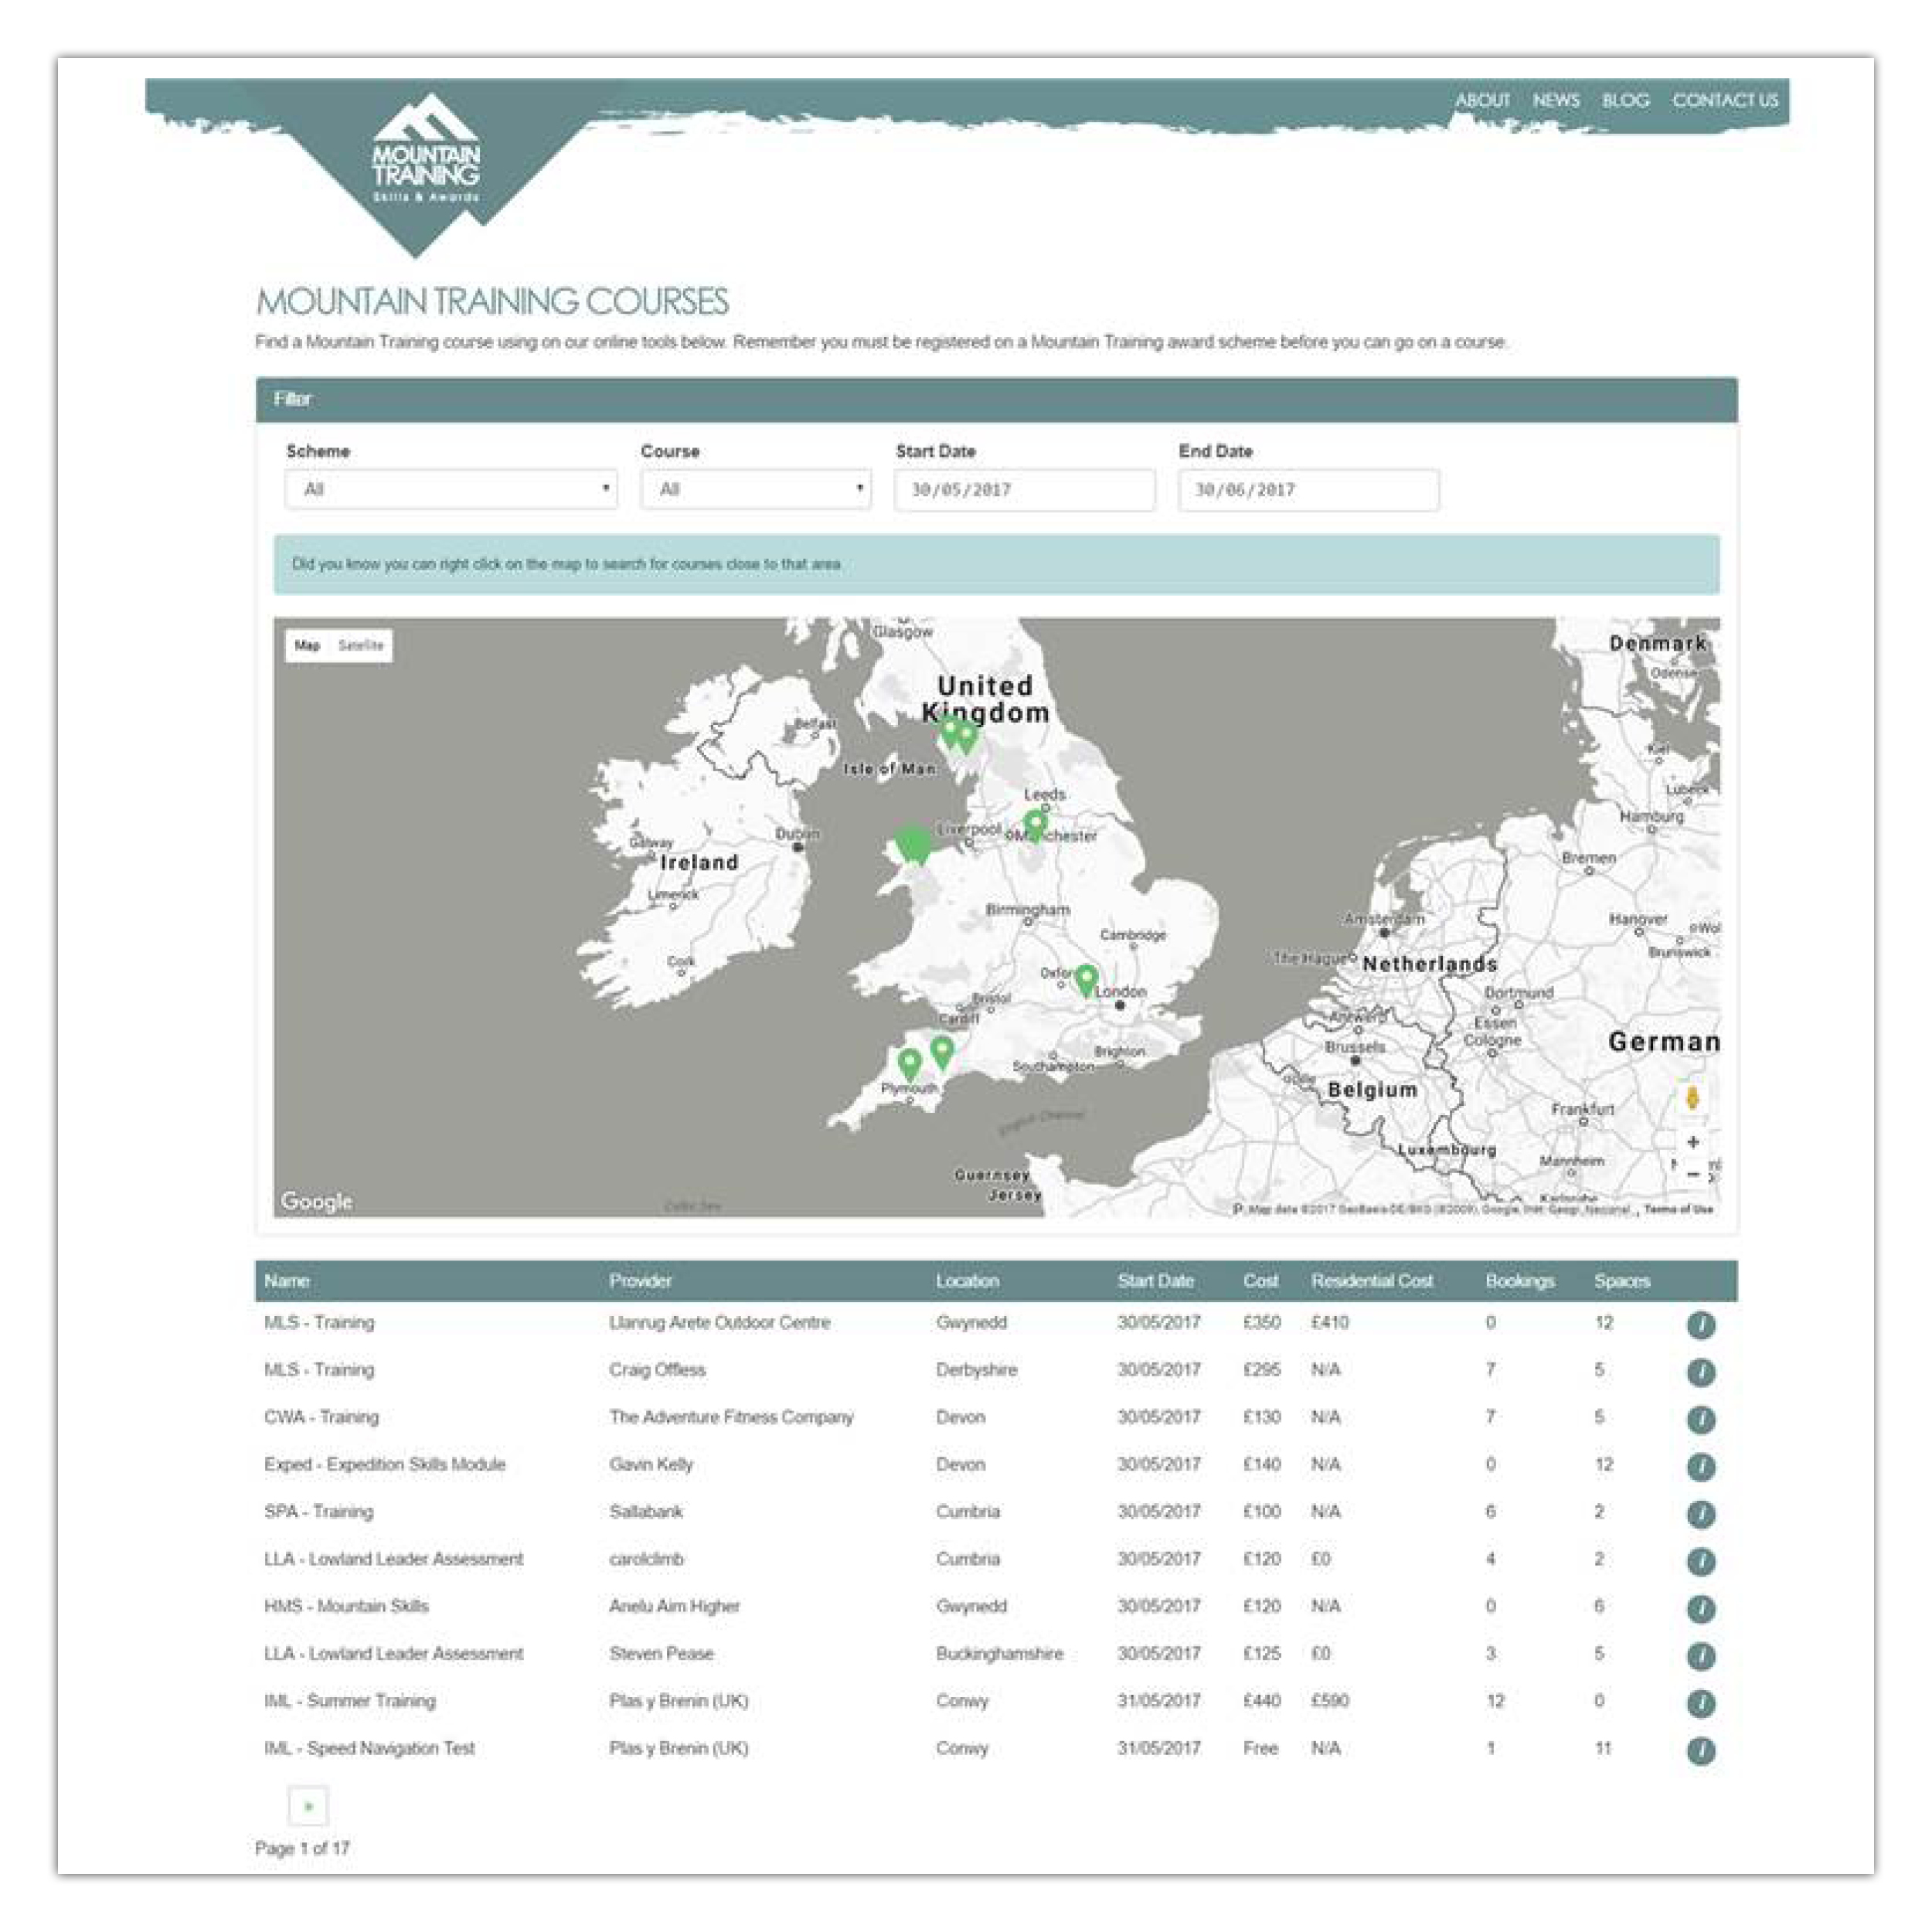
Task: Open info for IML - Speed Navigation Test
Action: pyautogui.click(x=1701, y=1751)
